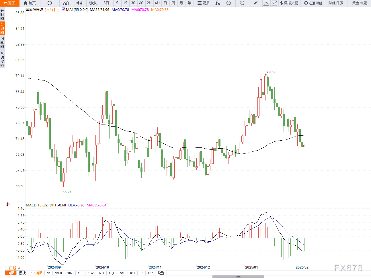Click the orange circle icon beside 日线 label
Image resolution: width=371 pixels, height=278 pixels.
[58, 10]
